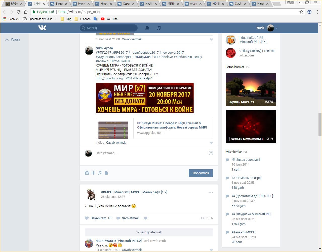
Task: Close the Алхи browser tab
Action: (x=200, y=4)
